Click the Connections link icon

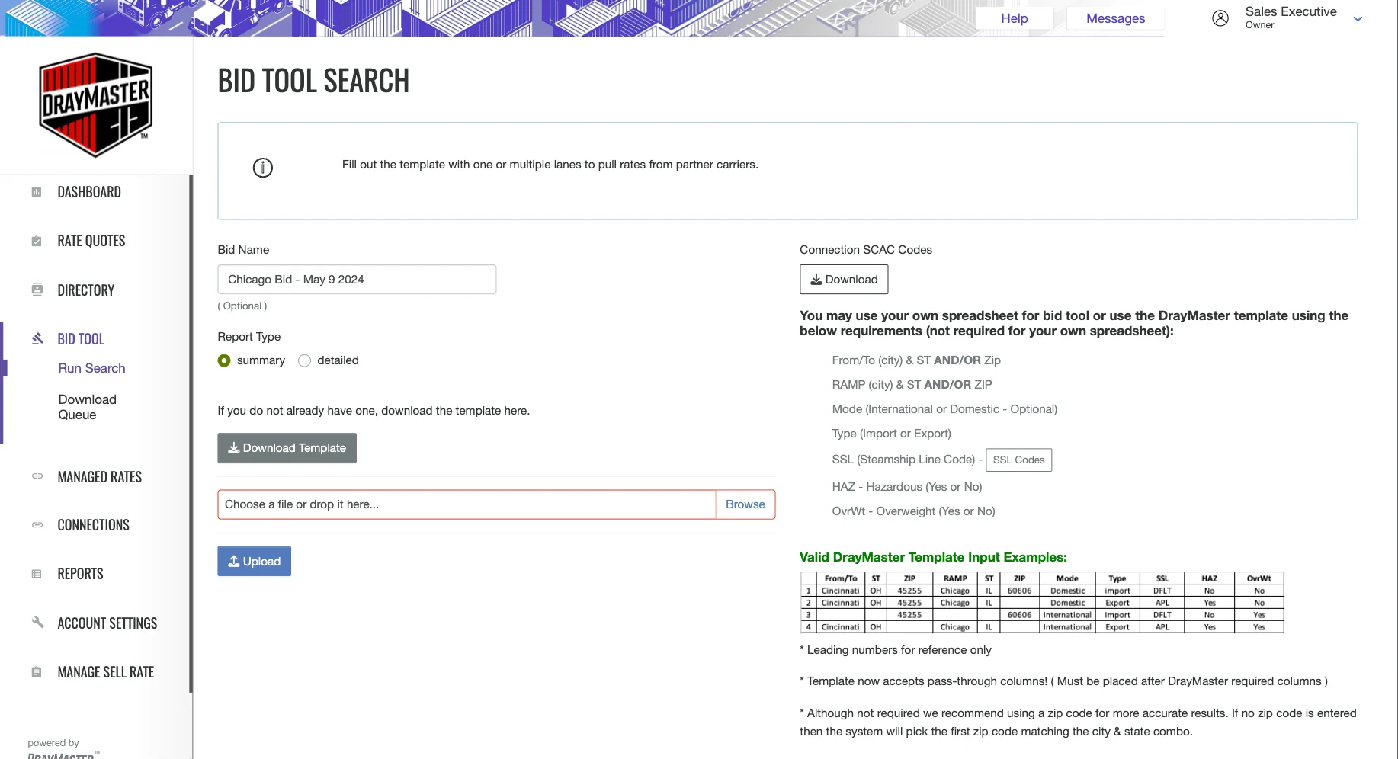(x=37, y=525)
